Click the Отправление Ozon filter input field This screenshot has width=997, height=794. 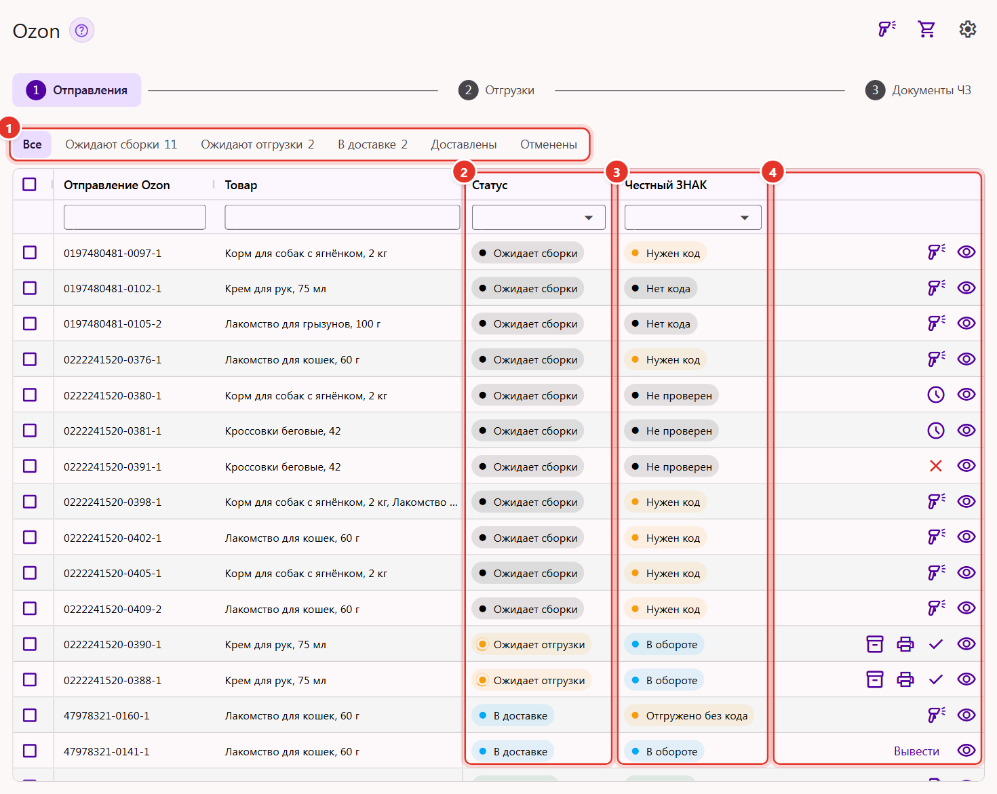134,218
